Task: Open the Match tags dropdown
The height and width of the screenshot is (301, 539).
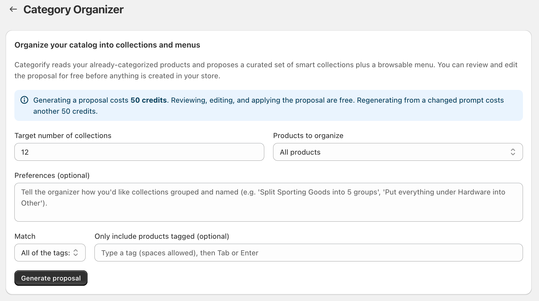Action: coord(50,253)
